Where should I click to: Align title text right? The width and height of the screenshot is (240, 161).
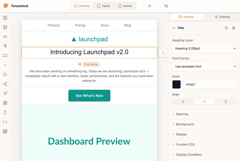pyautogui.click(x=226, y=101)
